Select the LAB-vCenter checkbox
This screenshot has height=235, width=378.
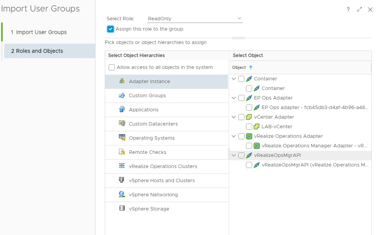[x=249, y=127]
